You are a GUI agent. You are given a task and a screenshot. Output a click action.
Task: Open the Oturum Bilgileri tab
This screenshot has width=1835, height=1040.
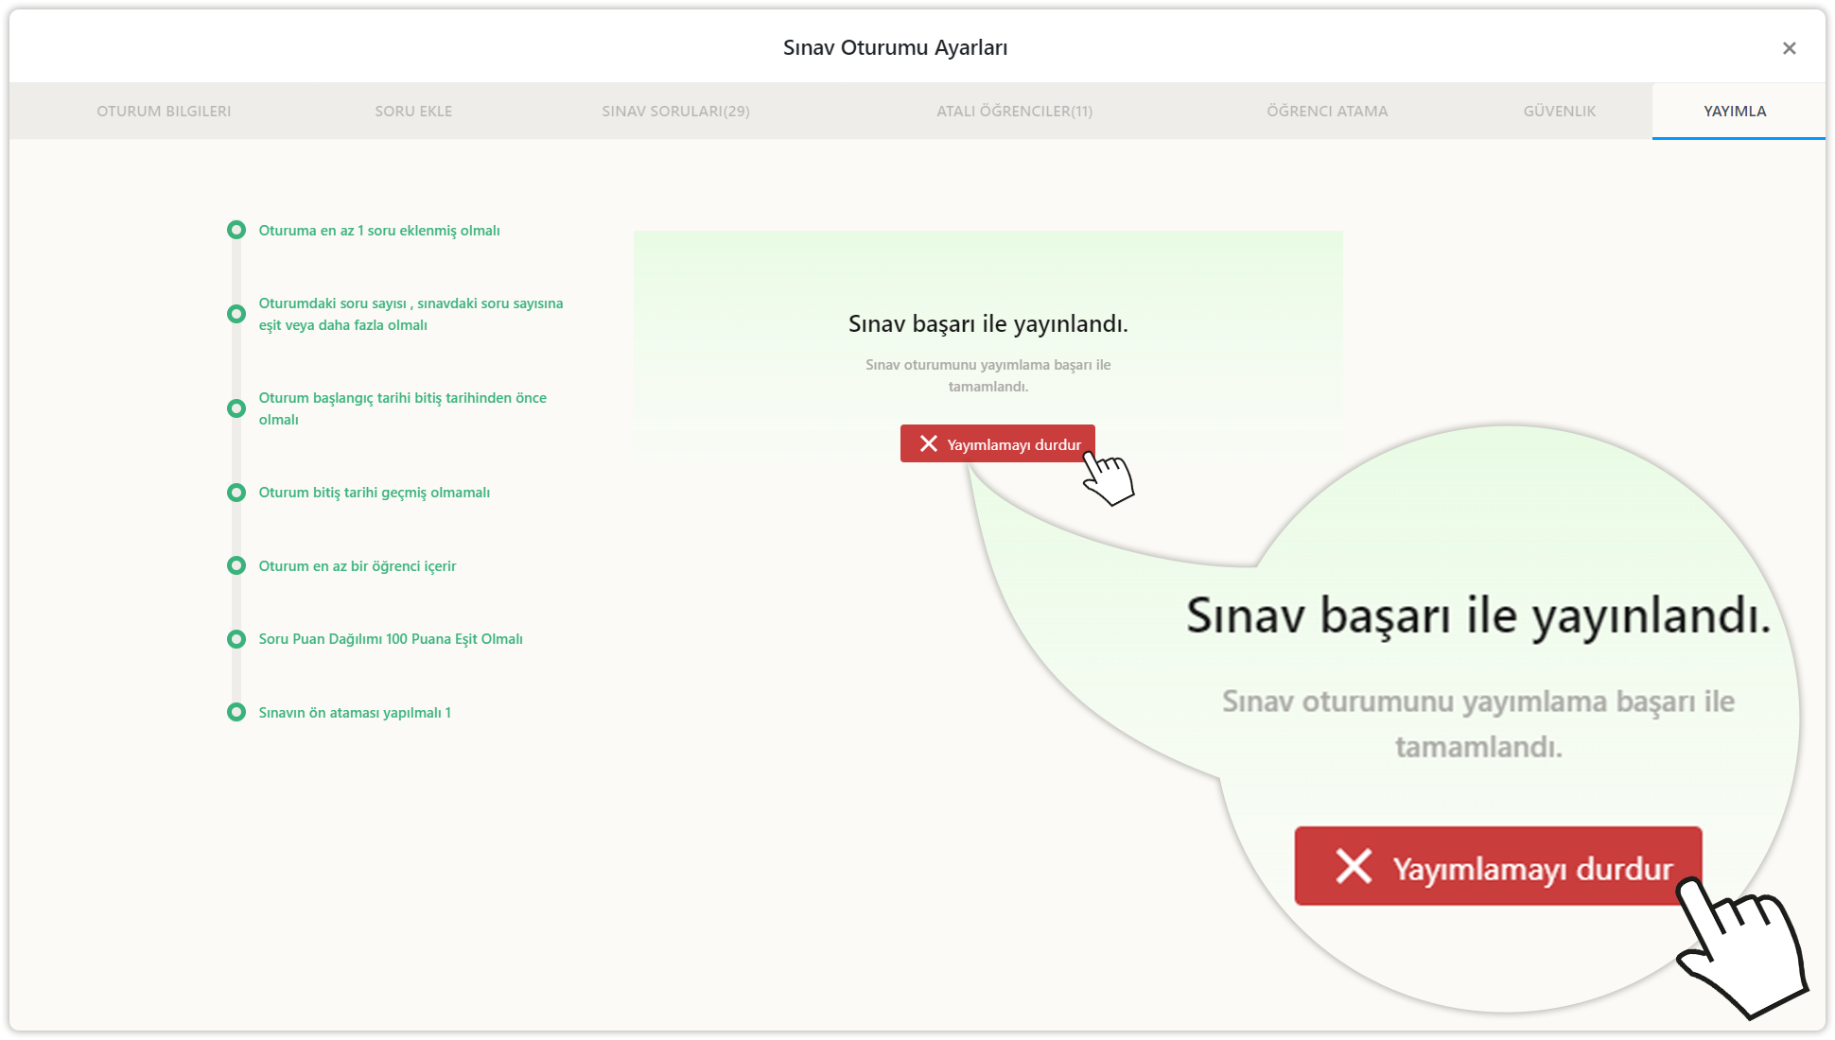164,112
